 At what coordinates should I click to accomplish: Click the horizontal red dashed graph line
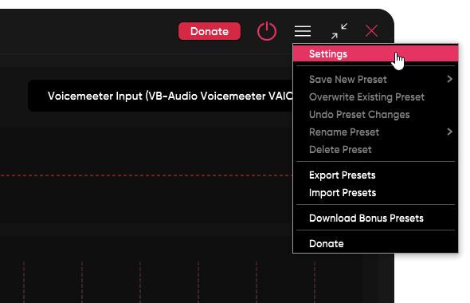point(146,175)
